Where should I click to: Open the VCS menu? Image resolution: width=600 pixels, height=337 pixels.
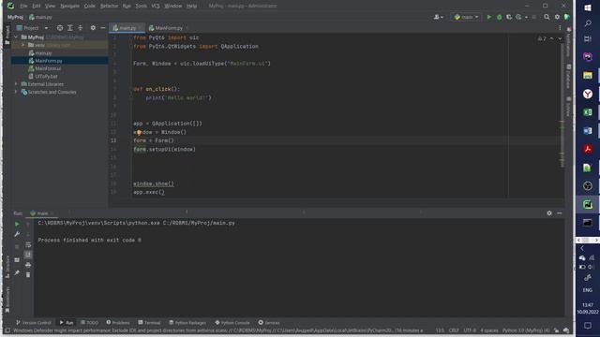click(x=156, y=6)
